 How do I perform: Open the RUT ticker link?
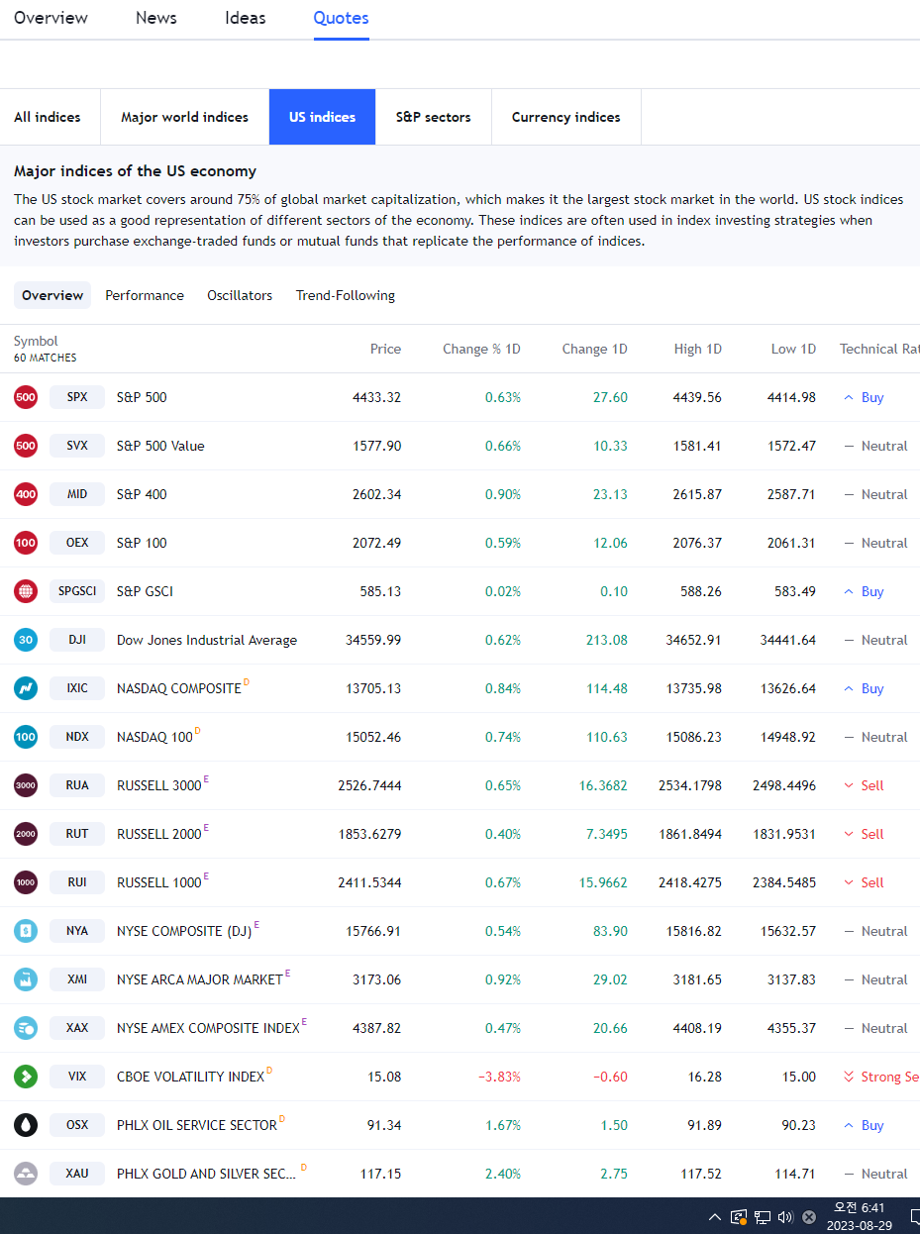coord(77,834)
